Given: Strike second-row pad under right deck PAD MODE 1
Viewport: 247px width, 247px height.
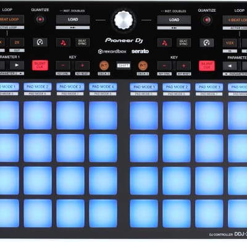Looking at the screenshot, I should tap(144, 148).
